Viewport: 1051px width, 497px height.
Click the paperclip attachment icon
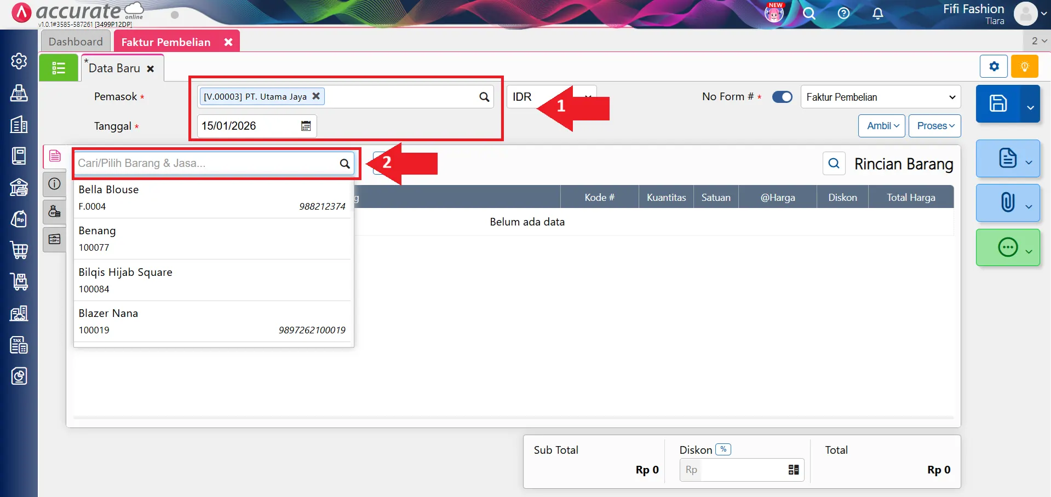click(1007, 203)
